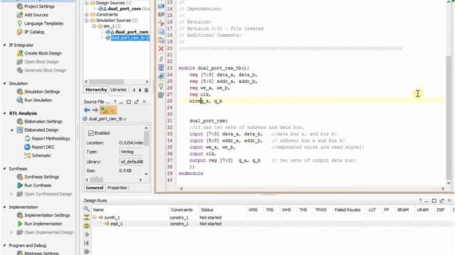
Task: Click the forward arrow in Source File Properties
Action: click(95, 110)
